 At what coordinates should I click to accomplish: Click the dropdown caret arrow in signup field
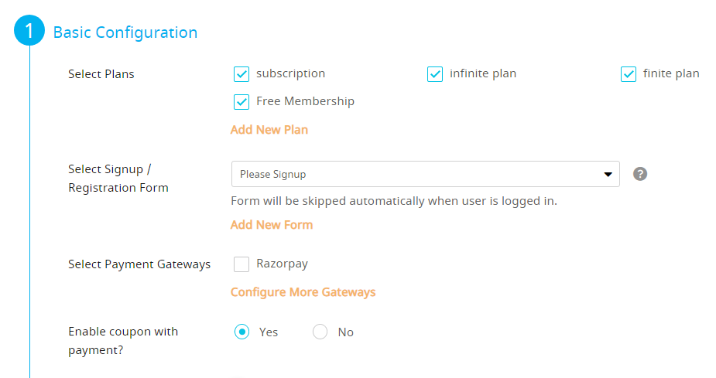(x=608, y=174)
